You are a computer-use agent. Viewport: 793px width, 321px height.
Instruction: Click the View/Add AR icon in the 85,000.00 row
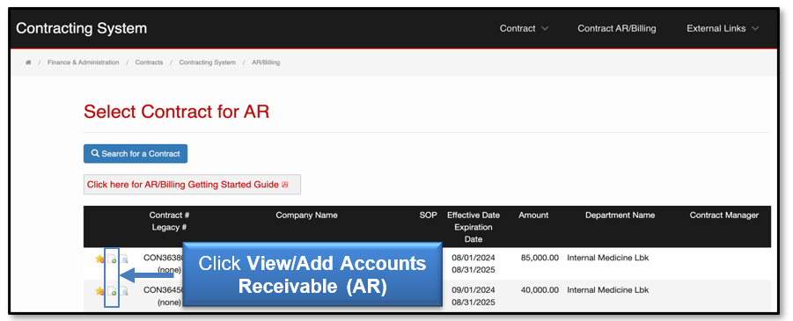(112, 259)
